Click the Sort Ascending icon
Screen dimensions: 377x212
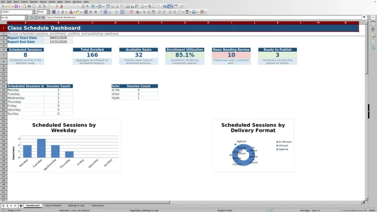click(x=113, y=6)
